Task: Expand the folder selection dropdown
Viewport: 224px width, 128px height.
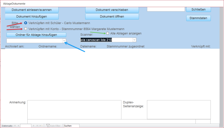Action: [64, 40]
